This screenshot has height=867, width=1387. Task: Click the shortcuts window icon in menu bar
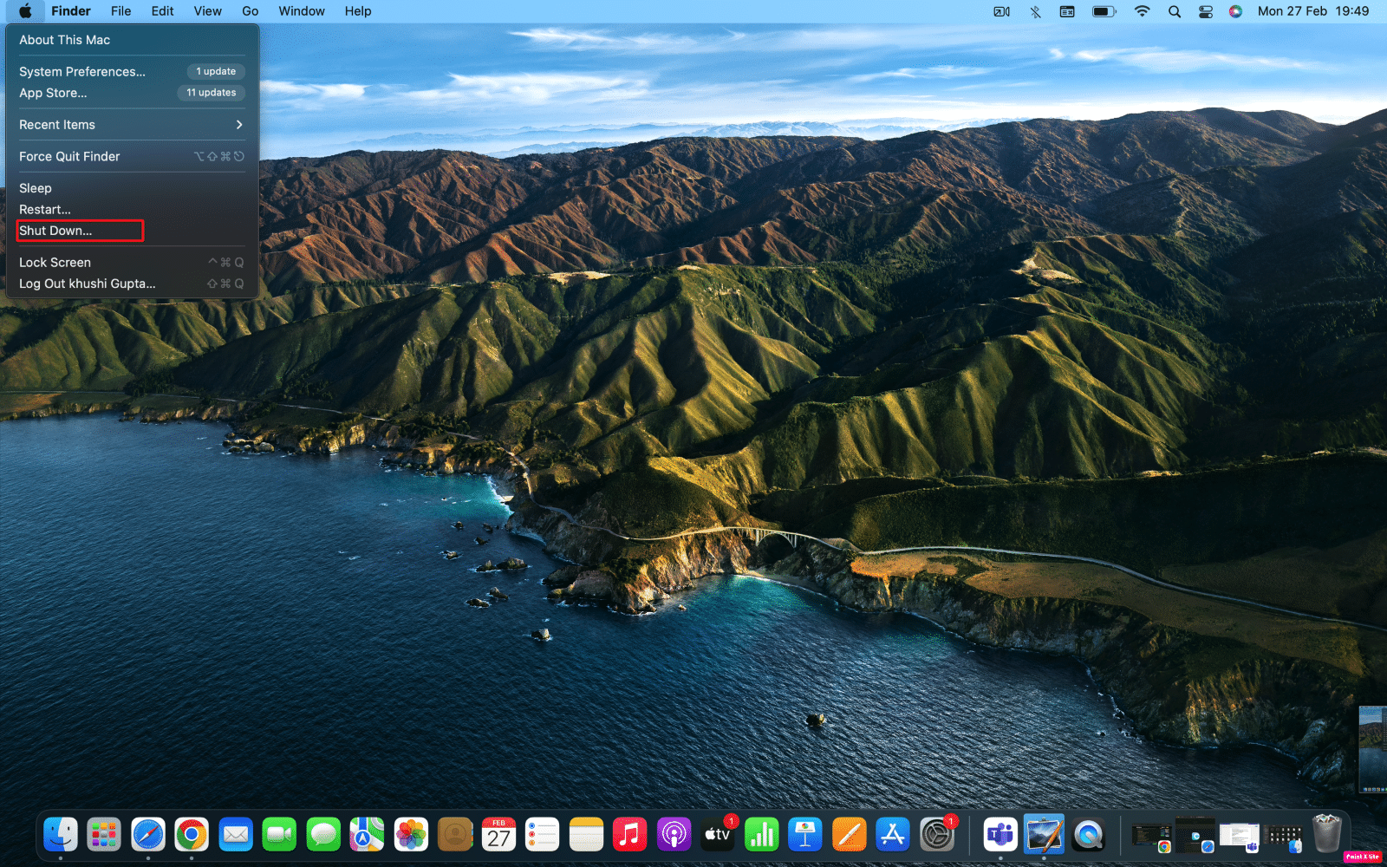(x=1067, y=11)
